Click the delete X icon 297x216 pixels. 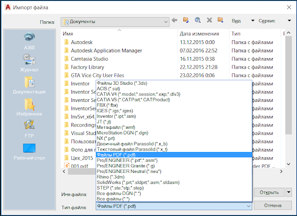tap(209, 20)
